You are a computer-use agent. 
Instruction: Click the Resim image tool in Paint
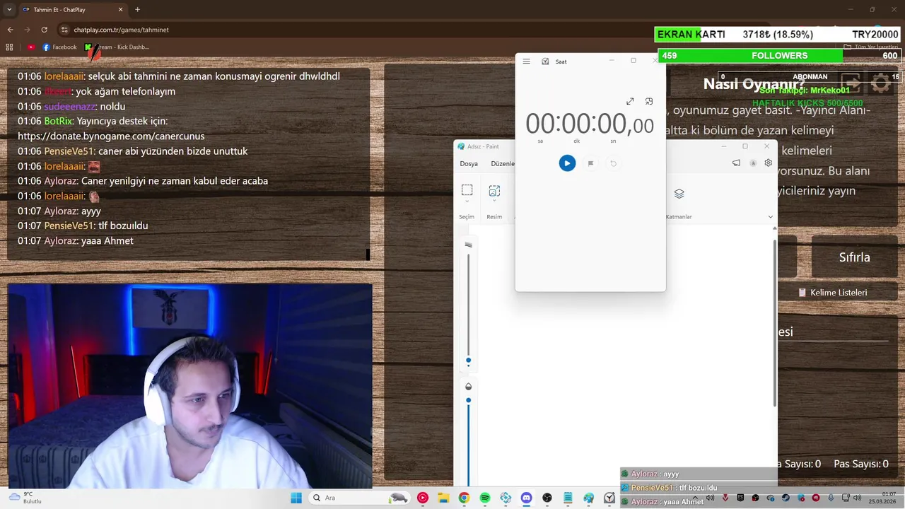(x=494, y=190)
